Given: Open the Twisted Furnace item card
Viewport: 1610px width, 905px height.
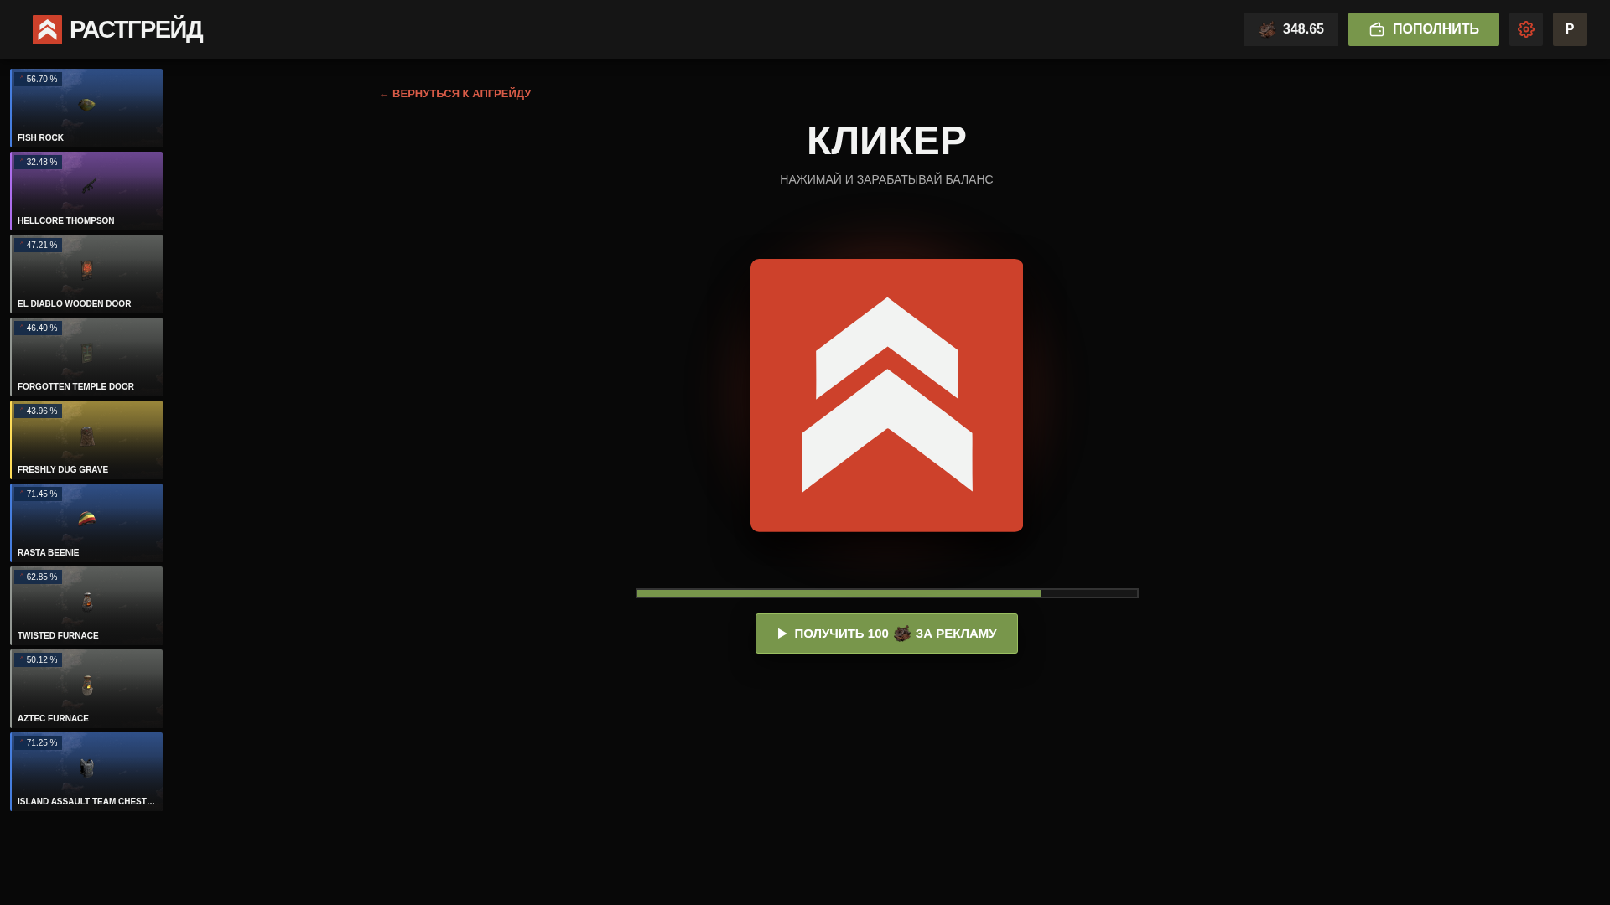Looking at the screenshot, I should point(86,606).
